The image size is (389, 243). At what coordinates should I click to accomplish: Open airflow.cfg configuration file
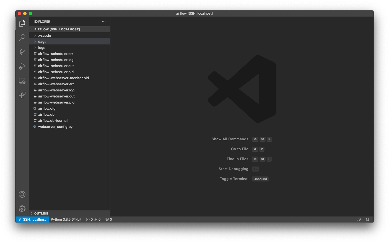pos(69,108)
